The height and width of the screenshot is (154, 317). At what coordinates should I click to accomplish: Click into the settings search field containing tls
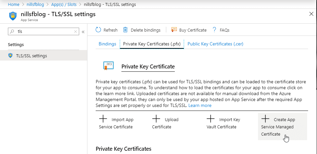[x=43, y=32]
